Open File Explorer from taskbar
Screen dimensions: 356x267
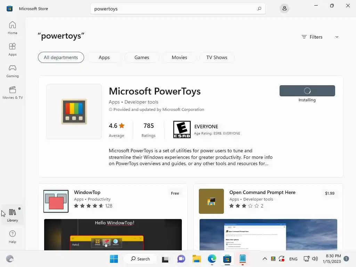[197, 259]
